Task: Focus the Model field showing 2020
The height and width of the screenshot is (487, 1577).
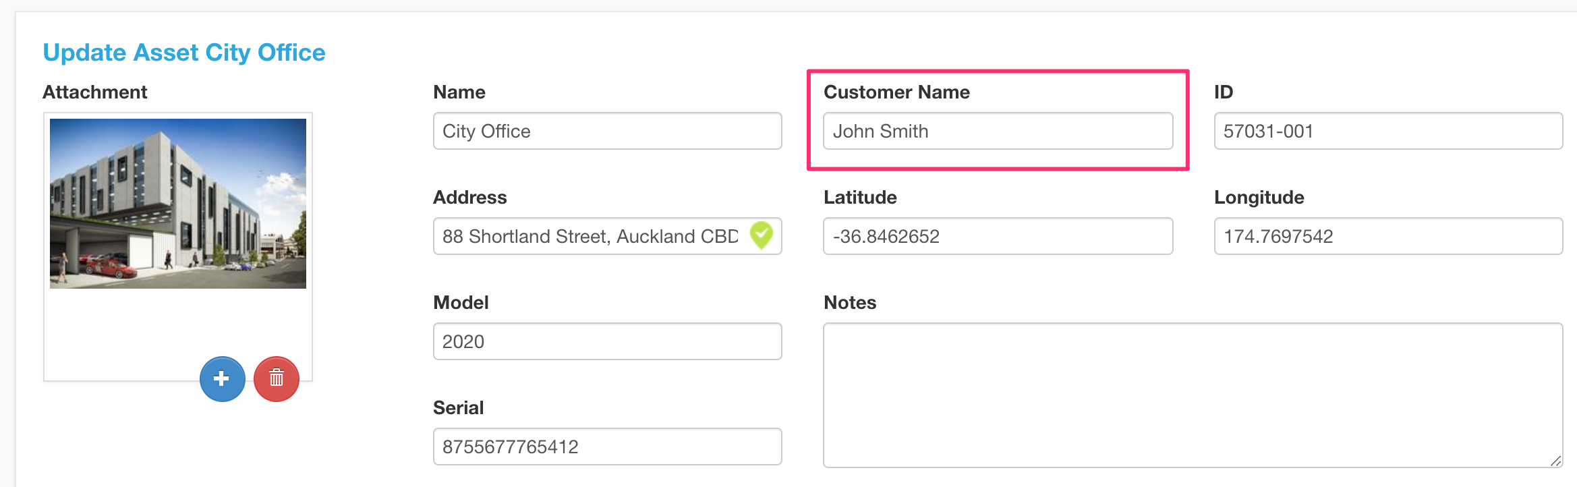Action: [607, 341]
